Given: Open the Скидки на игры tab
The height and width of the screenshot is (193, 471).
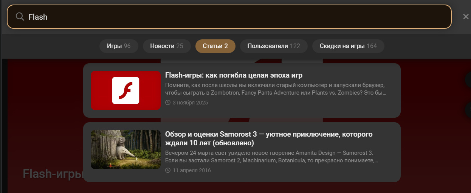Looking at the screenshot, I should pos(348,46).
